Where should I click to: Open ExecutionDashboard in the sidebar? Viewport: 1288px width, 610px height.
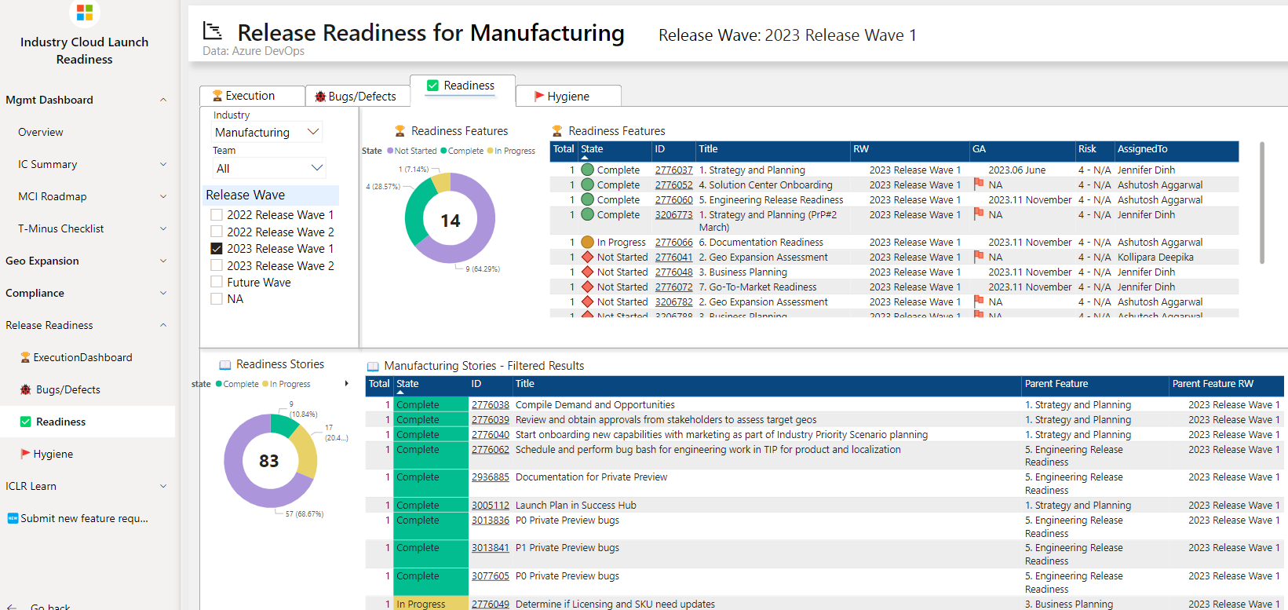(82, 357)
